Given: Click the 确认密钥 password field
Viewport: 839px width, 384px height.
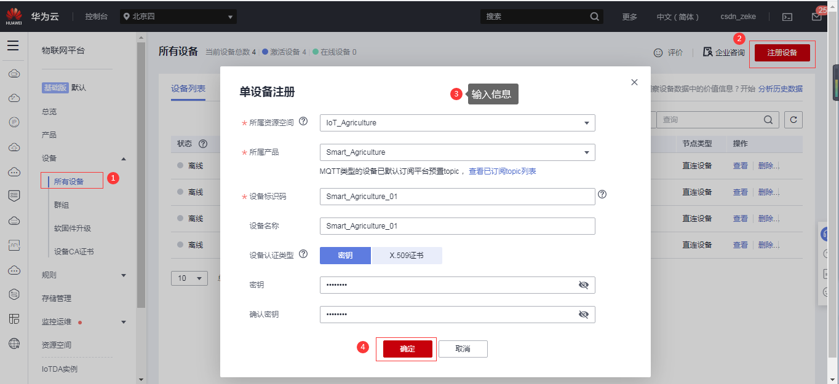Looking at the screenshot, I should pos(457,315).
